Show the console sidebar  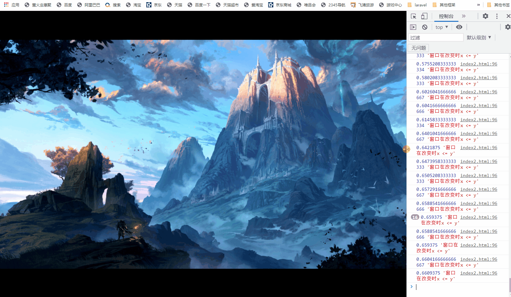click(x=413, y=27)
